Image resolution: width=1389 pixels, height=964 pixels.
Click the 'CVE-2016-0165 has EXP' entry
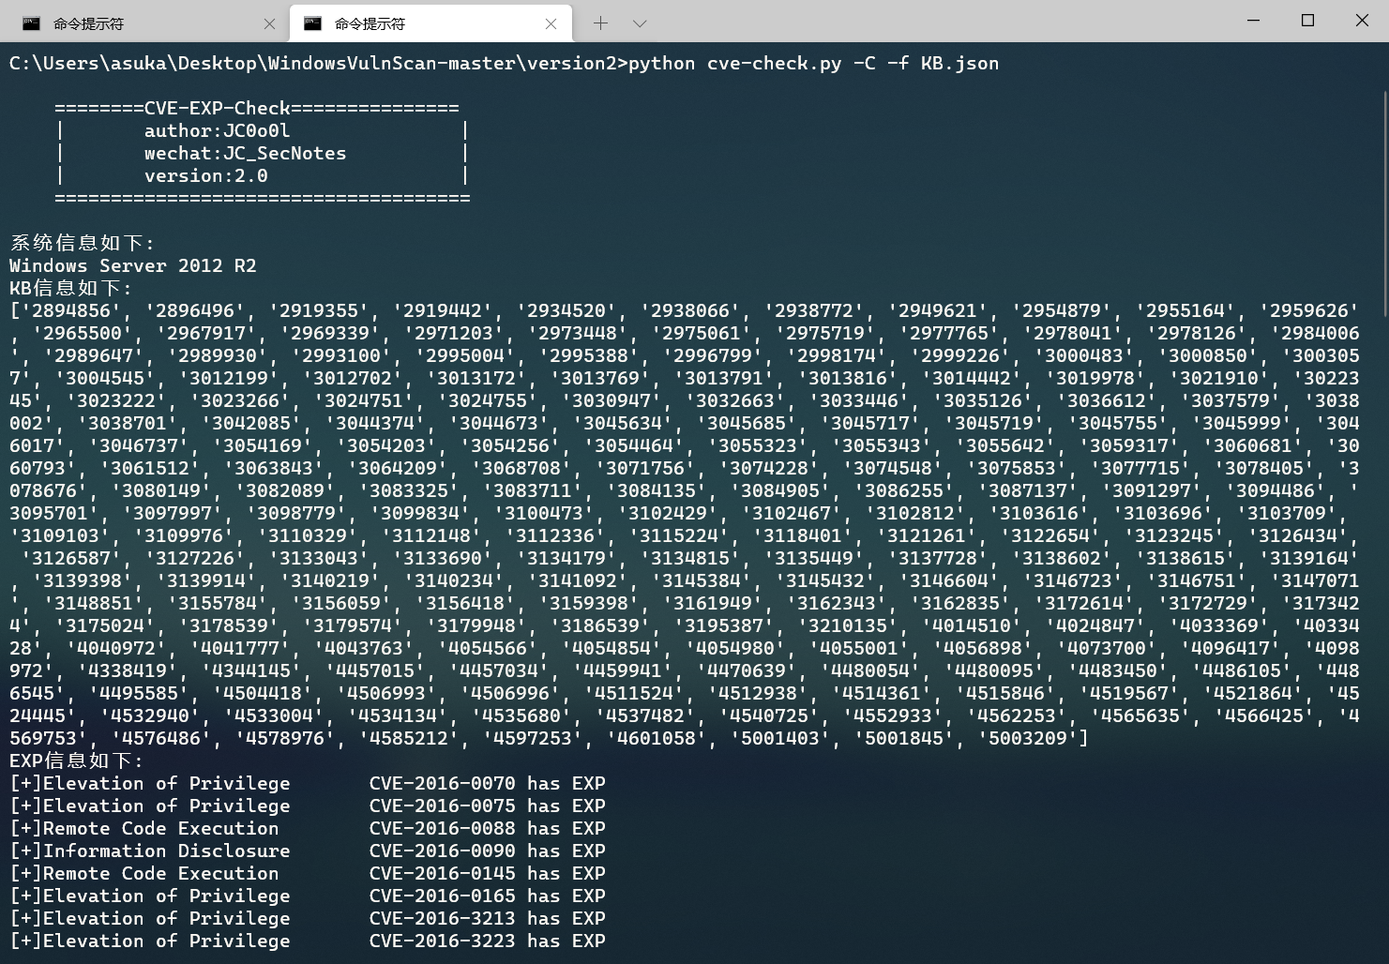point(488,896)
